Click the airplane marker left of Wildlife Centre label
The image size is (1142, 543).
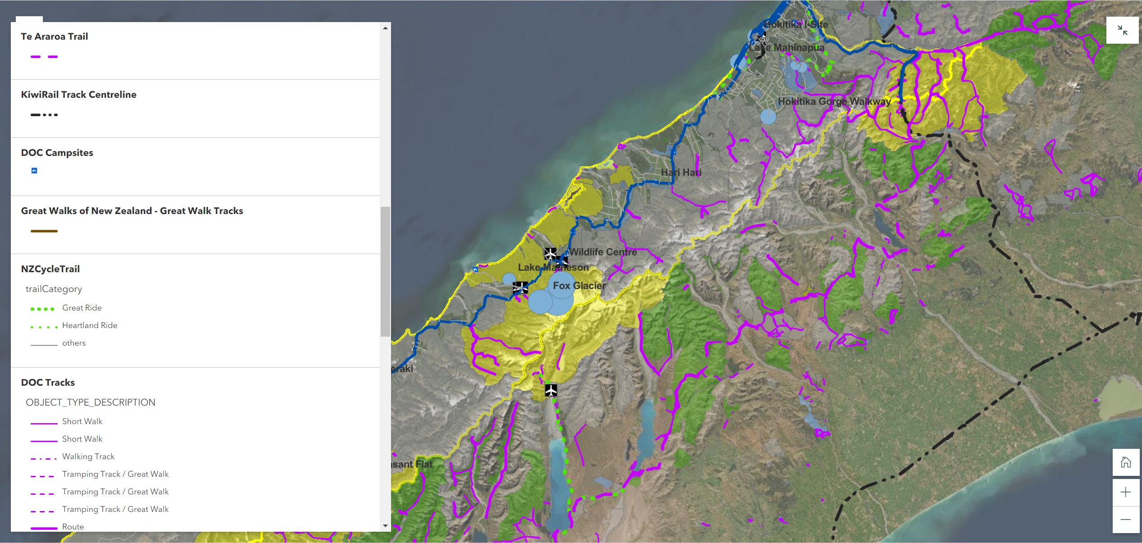click(550, 253)
